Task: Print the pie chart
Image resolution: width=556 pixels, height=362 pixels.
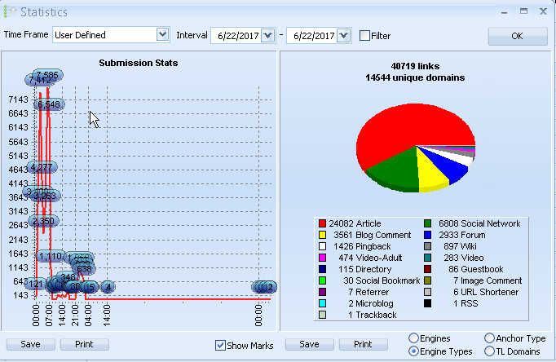Action: 363,344
